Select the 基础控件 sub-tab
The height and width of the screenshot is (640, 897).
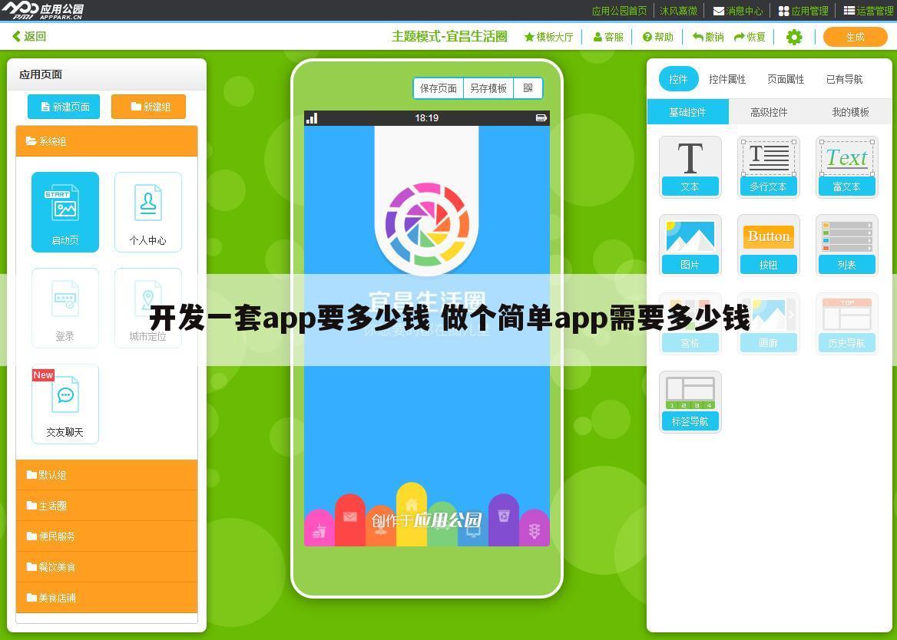point(687,112)
